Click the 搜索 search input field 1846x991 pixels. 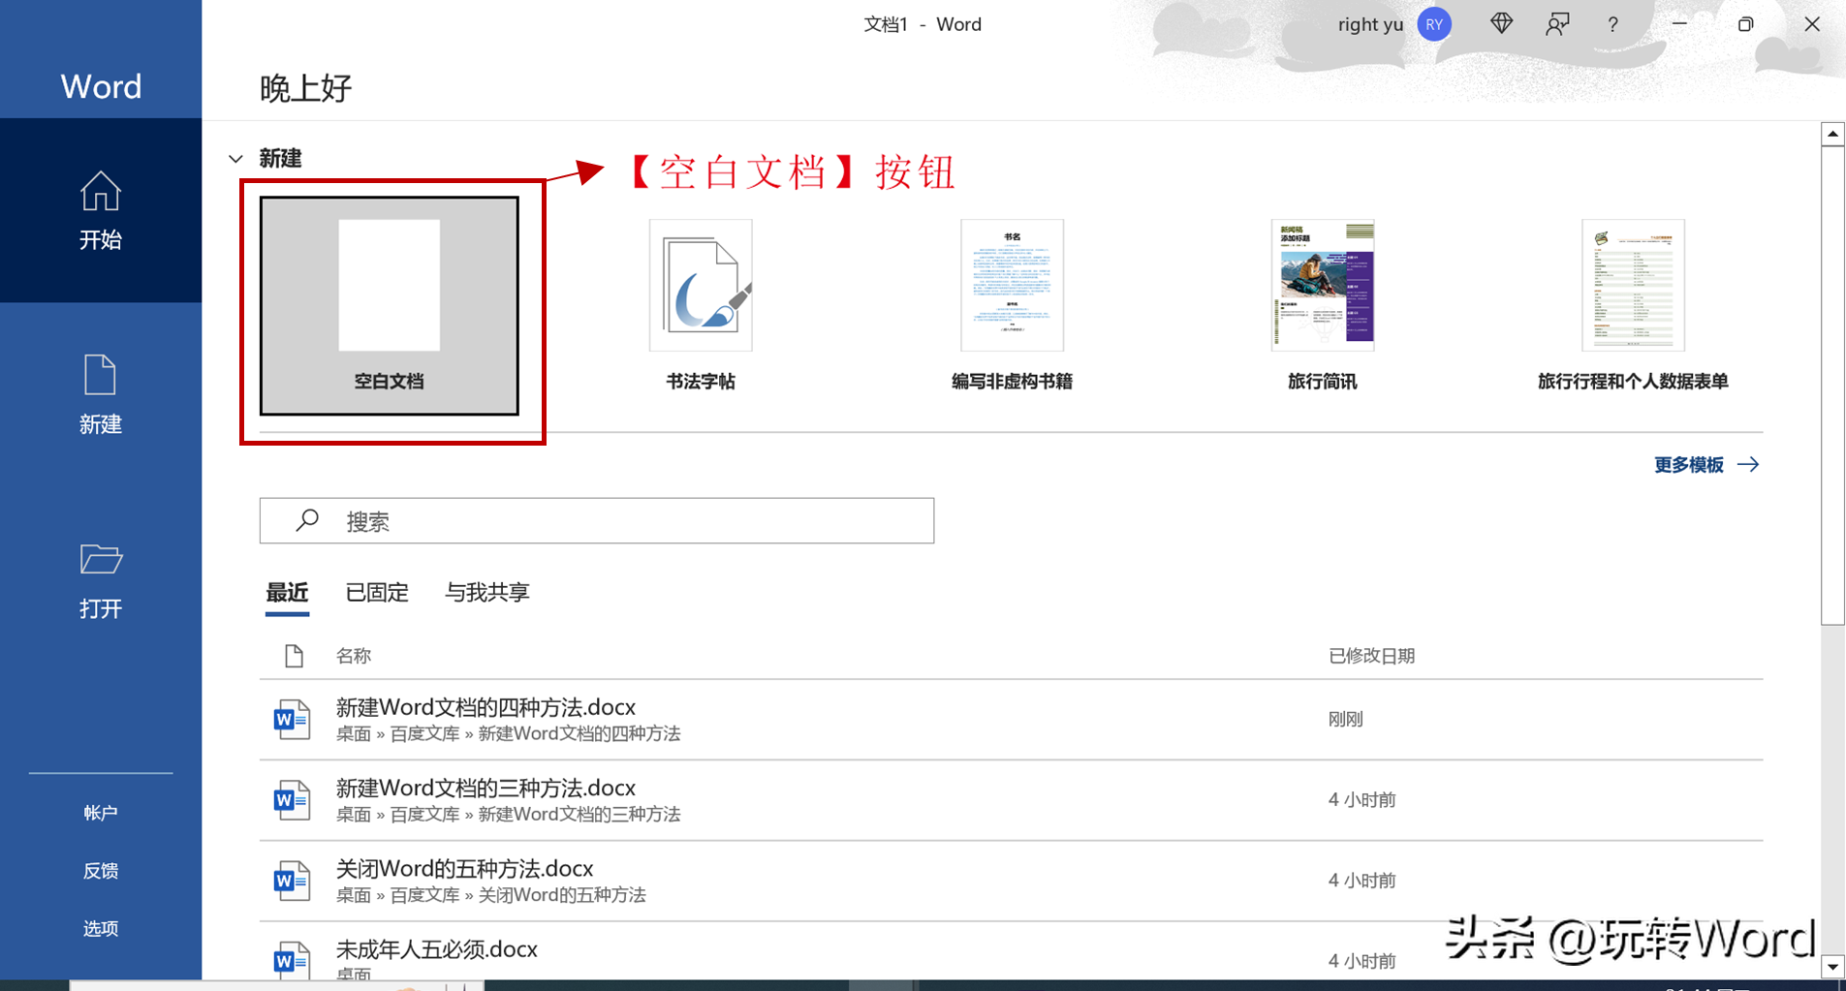pyautogui.click(x=597, y=521)
